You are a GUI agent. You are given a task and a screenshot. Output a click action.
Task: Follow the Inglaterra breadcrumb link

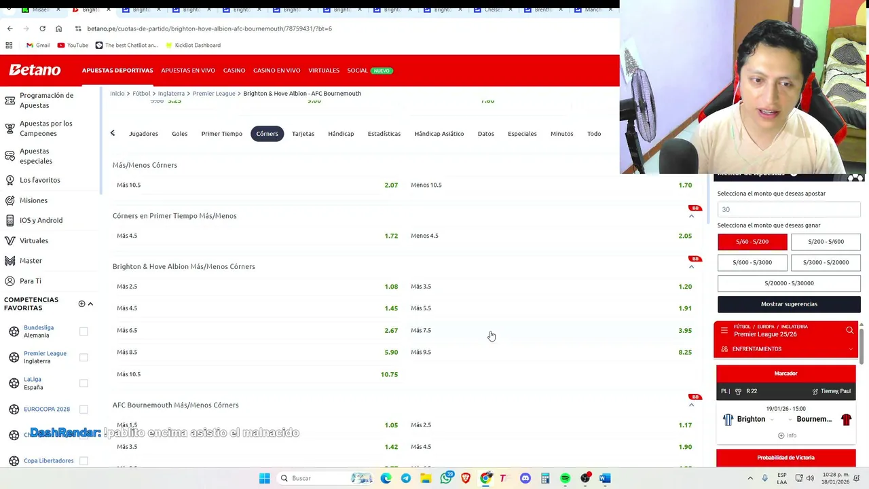tap(171, 93)
